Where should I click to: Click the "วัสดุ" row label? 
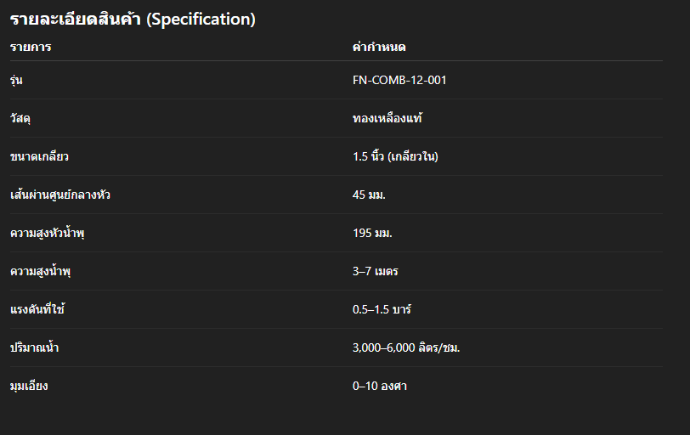pos(20,119)
